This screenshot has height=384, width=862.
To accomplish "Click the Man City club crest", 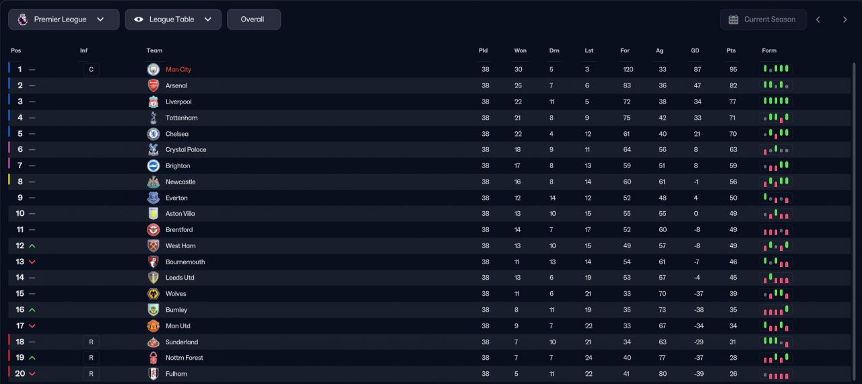I will [154, 69].
